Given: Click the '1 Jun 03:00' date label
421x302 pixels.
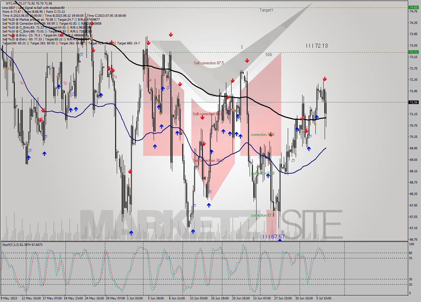Looking at the screenshot, I should (135, 298).
